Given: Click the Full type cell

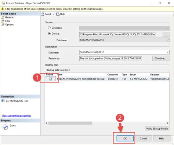Looking at the screenshot, I should [x=124, y=79].
